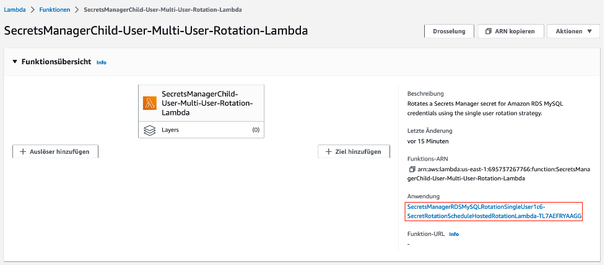
Task: Click the plus icon on Ziel hinzufügen
Action: [328, 151]
